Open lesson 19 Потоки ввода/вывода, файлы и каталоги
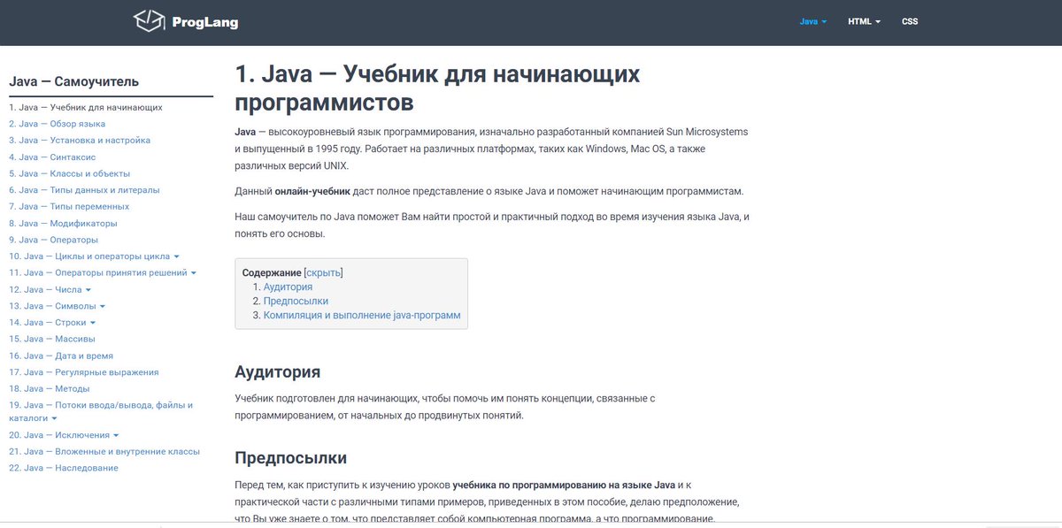1062x528 pixels. [101, 411]
